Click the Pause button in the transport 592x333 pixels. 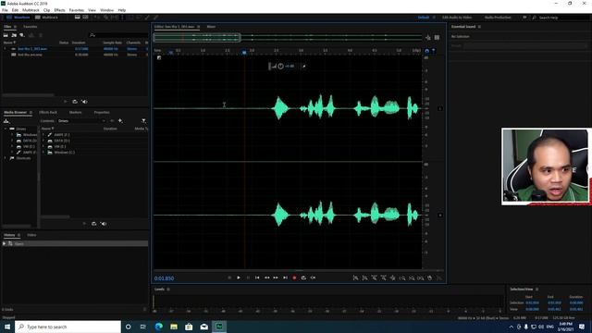[248, 277]
